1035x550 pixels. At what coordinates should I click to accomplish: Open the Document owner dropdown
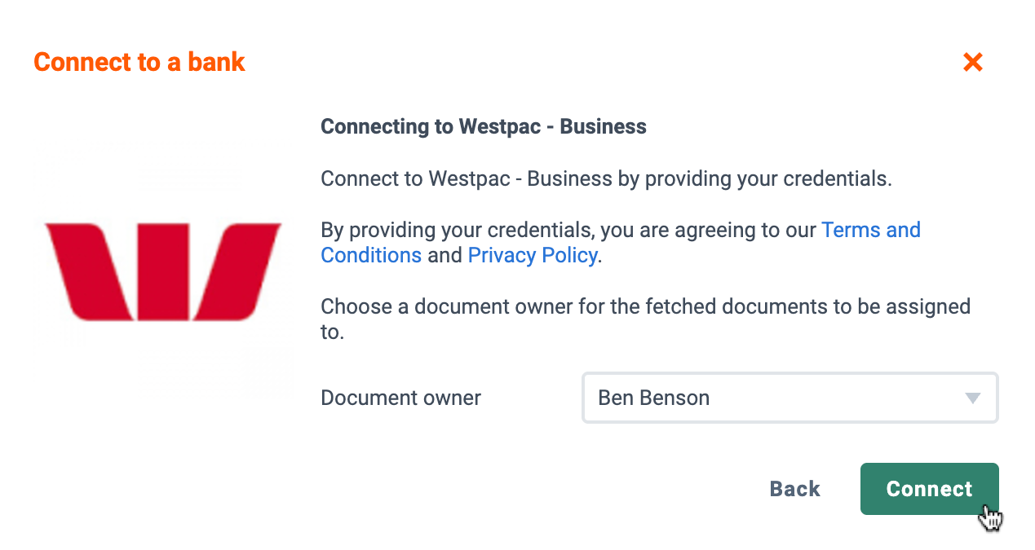(x=790, y=398)
